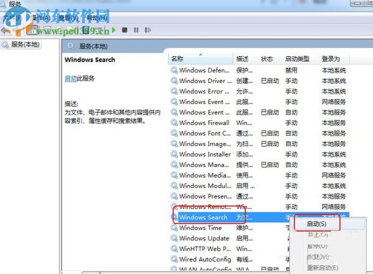This screenshot has height=274, width=373.
Task: Click the magnifier icon in 服务(本地) header
Action: coord(71,46)
